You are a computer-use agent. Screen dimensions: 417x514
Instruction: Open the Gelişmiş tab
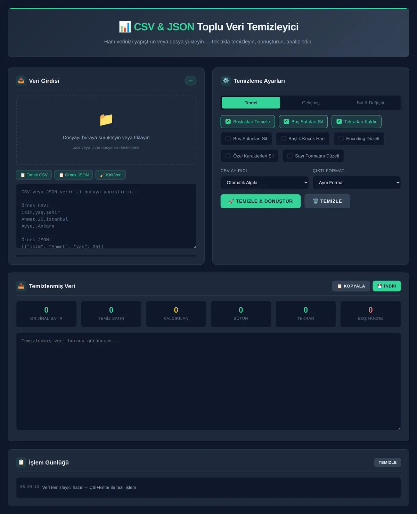pyautogui.click(x=311, y=103)
